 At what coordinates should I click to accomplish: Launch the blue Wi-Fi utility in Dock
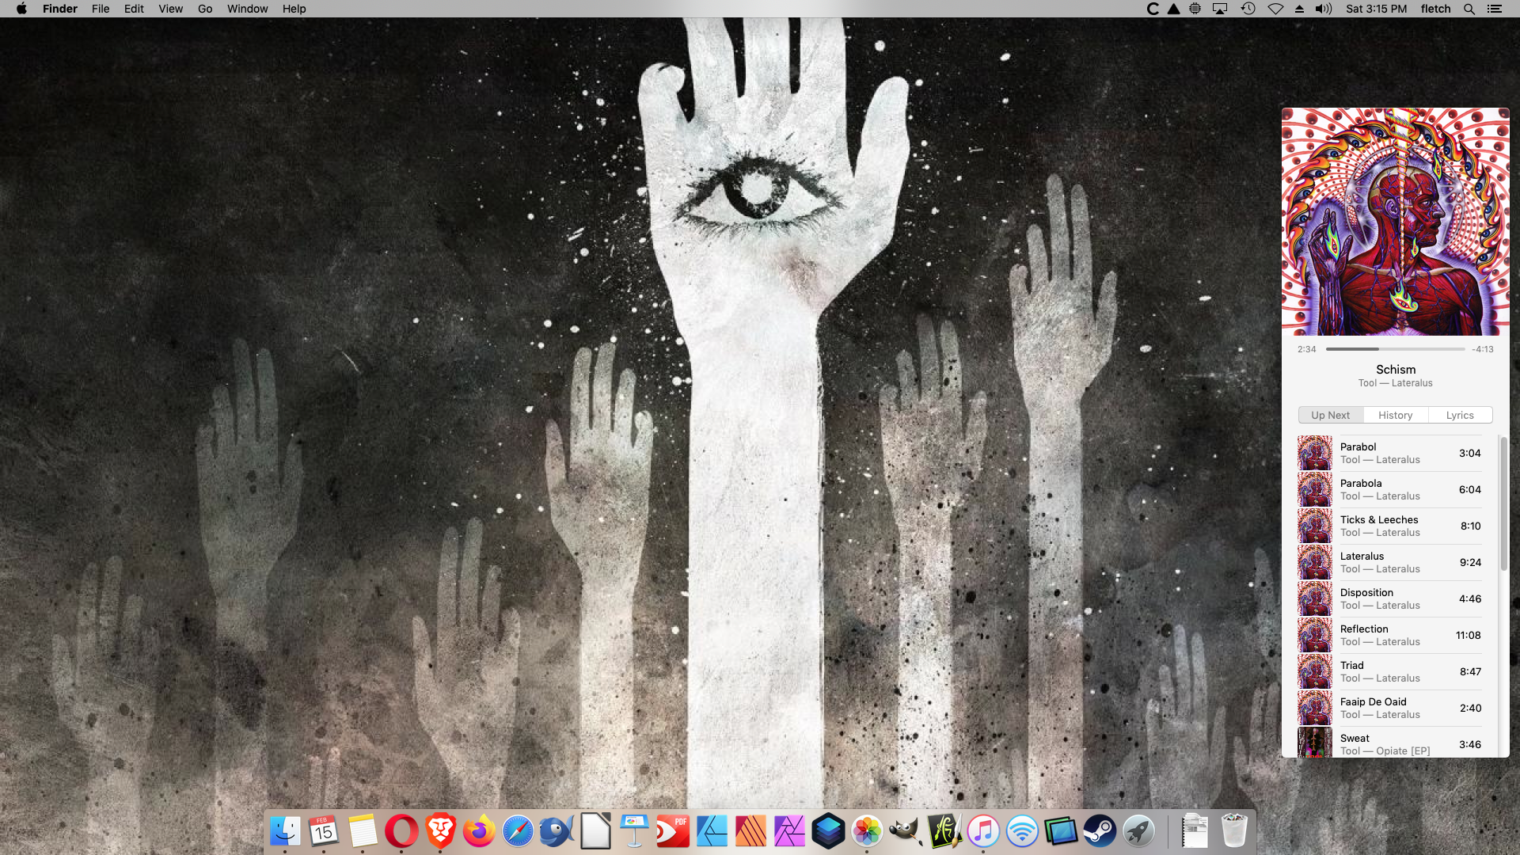click(x=1022, y=831)
